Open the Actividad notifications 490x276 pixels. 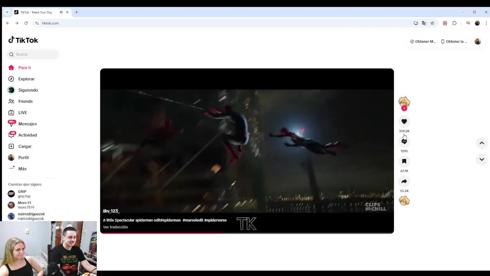coord(28,135)
